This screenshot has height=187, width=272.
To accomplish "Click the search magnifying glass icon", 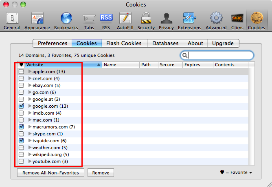I will (x=185, y=55).
